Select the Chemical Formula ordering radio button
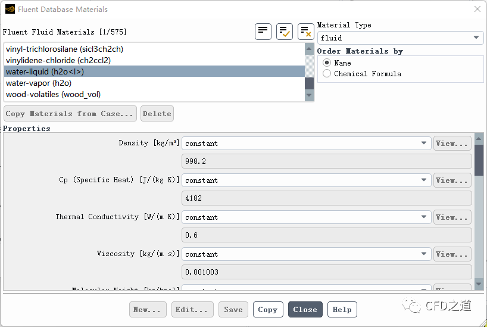Image resolution: width=487 pixels, height=327 pixels. [x=327, y=73]
